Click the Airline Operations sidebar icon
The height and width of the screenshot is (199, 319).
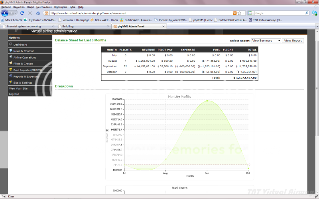pyautogui.click(x=10, y=57)
